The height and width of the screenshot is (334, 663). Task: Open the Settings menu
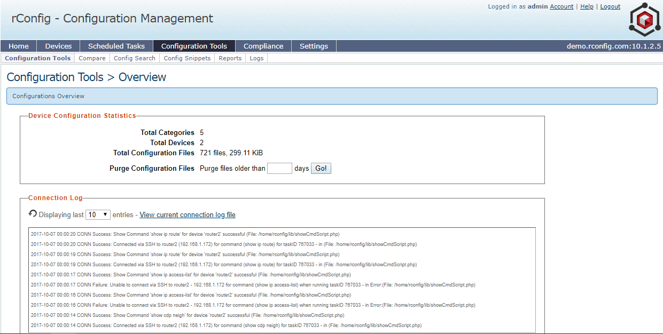coord(314,46)
